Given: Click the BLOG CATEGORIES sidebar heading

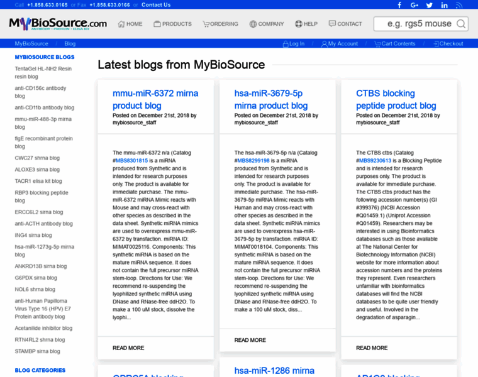Looking at the screenshot, I should [40, 370].
